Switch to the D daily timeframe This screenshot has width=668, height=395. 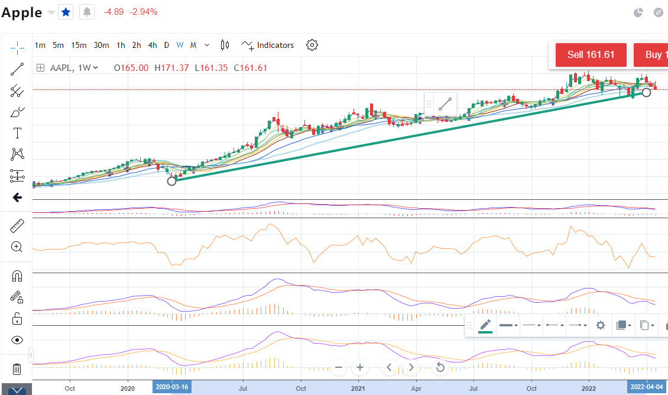tap(167, 45)
